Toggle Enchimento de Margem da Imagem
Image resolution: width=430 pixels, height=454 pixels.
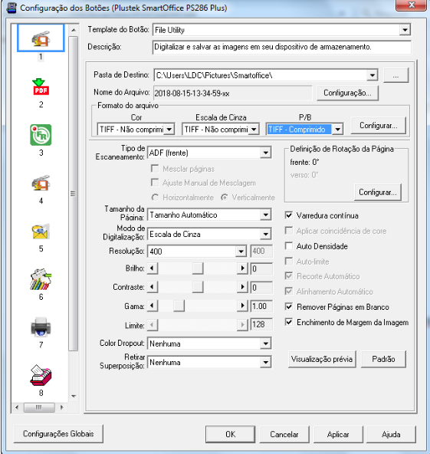(289, 322)
